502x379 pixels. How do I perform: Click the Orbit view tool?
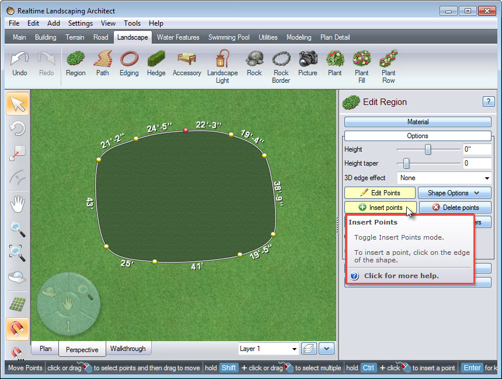coord(18,277)
